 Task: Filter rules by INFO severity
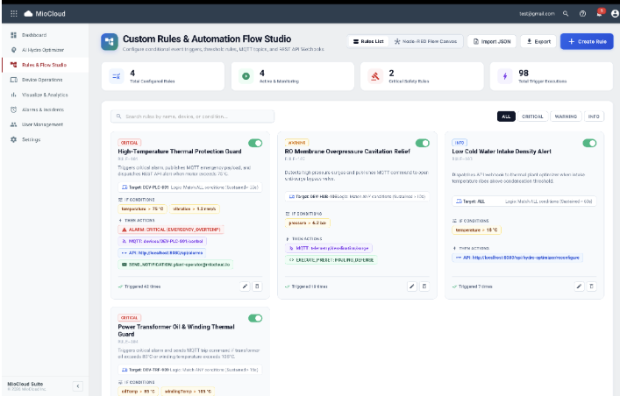(594, 117)
